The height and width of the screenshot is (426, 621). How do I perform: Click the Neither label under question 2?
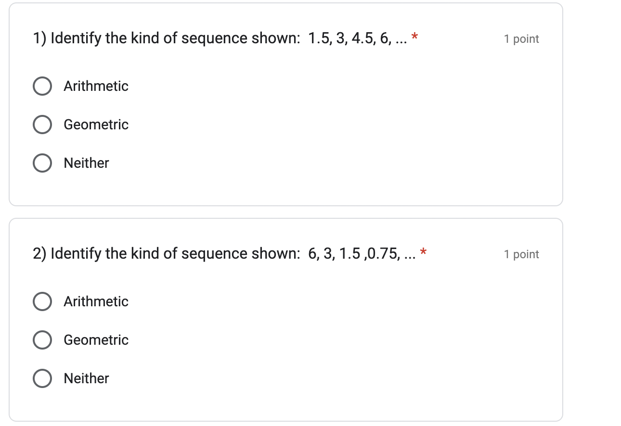[x=86, y=378]
